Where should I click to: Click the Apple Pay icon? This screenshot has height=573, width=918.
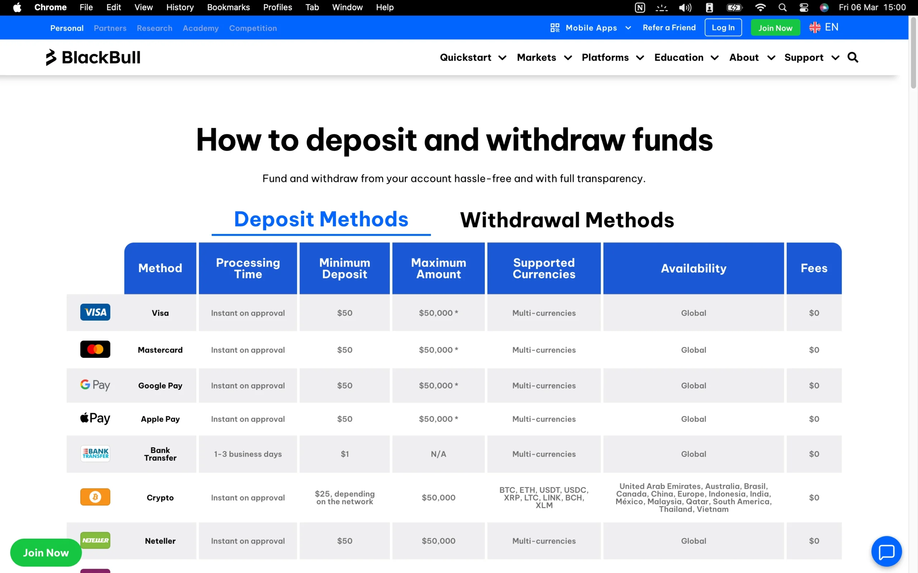pyautogui.click(x=95, y=418)
